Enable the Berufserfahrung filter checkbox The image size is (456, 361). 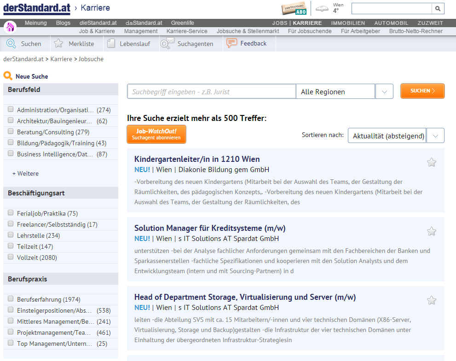coord(11,298)
